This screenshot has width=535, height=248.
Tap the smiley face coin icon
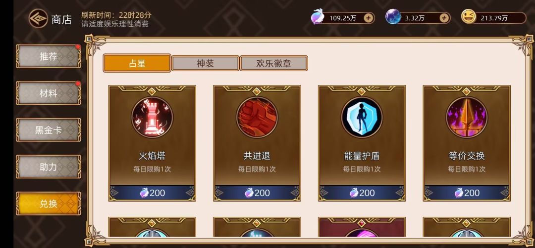click(469, 17)
